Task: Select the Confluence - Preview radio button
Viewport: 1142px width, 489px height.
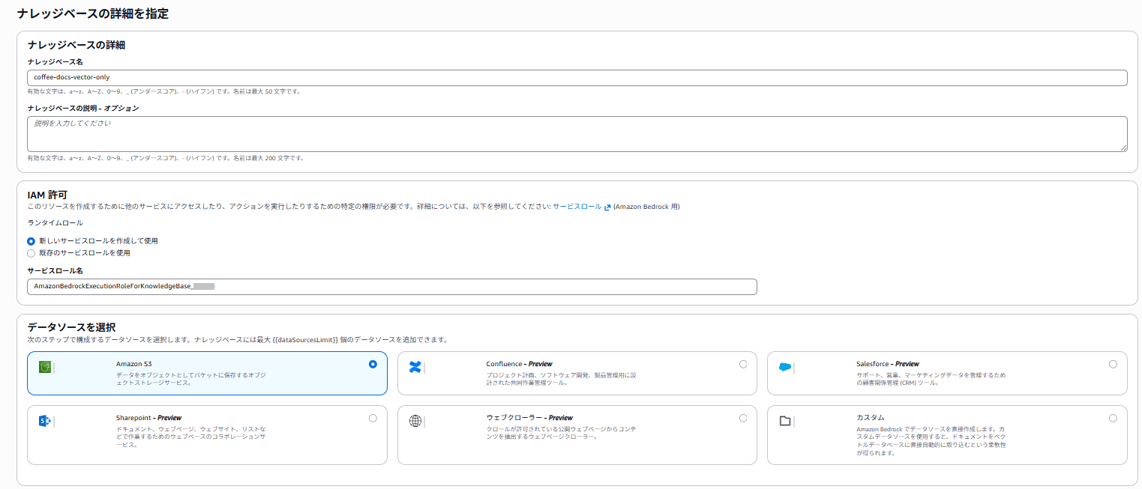Action: [x=743, y=364]
